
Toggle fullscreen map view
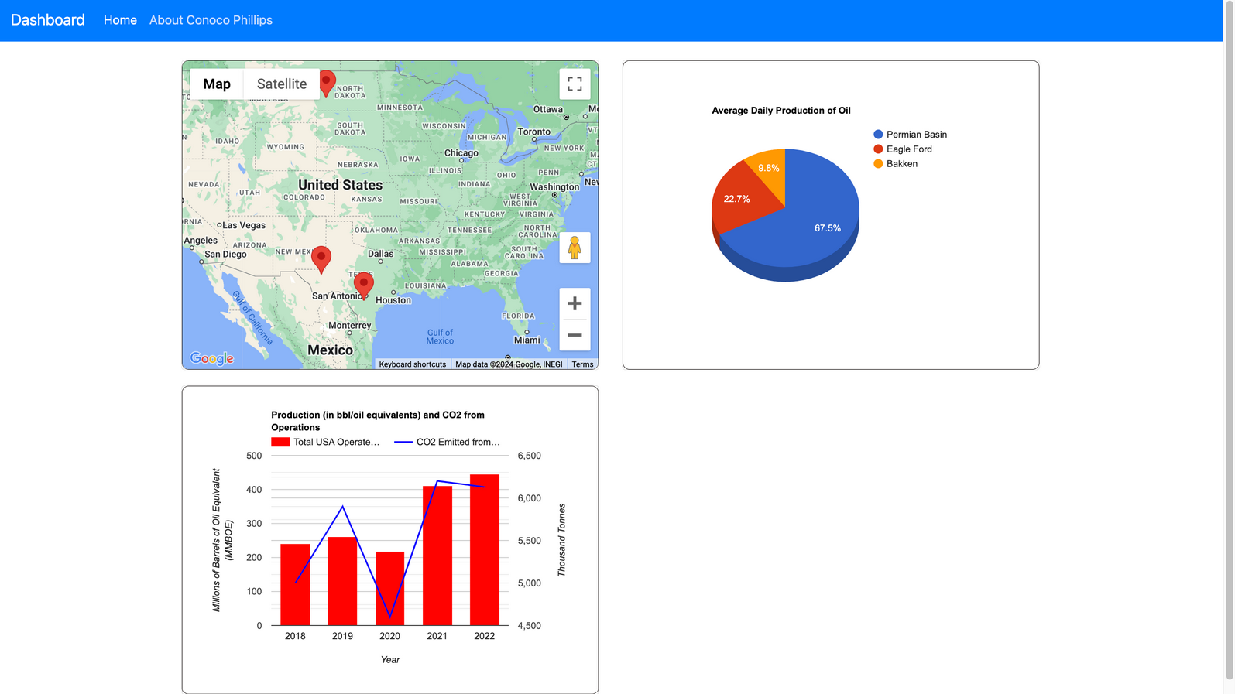pos(575,84)
